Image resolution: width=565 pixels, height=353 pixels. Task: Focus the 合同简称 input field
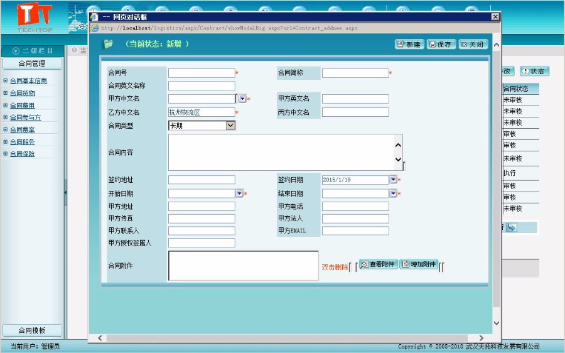(355, 73)
